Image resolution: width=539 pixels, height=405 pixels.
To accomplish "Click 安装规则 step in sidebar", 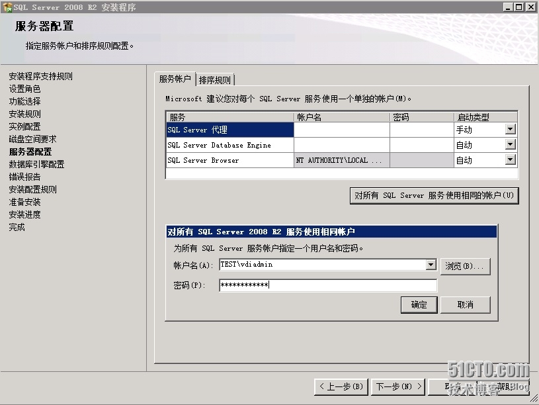I will (x=24, y=114).
